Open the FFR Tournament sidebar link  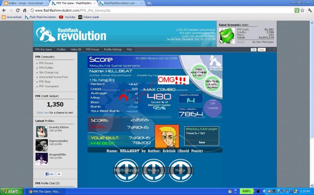(x=49, y=86)
